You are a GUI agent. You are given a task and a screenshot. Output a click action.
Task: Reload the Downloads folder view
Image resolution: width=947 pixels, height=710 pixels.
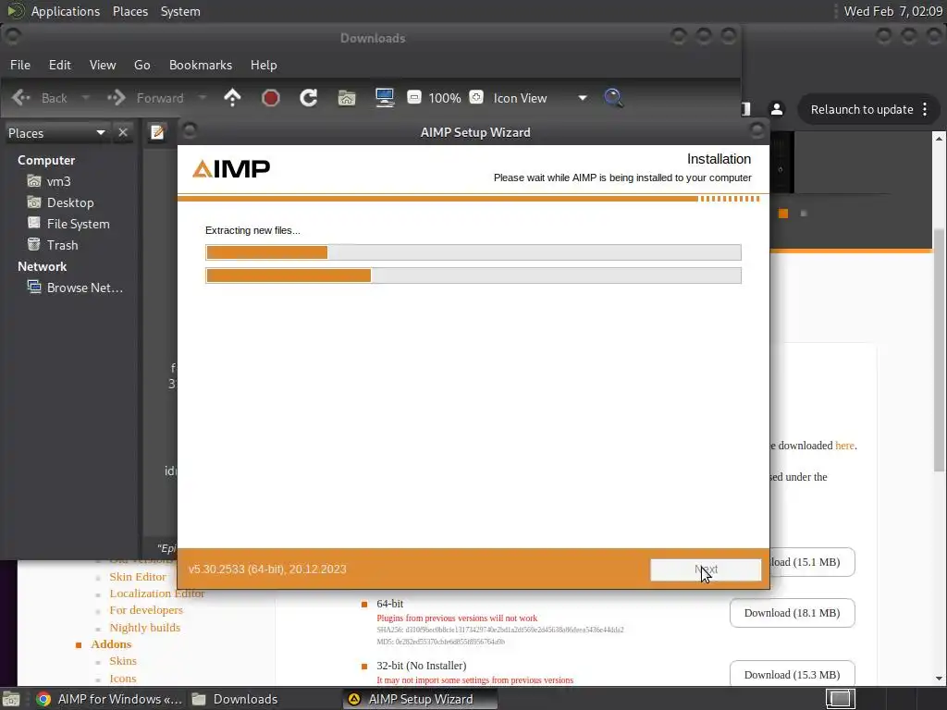pos(309,97)
